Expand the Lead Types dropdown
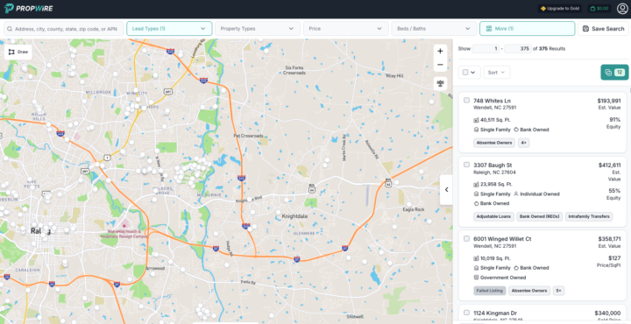 click(x=169, y=29)
